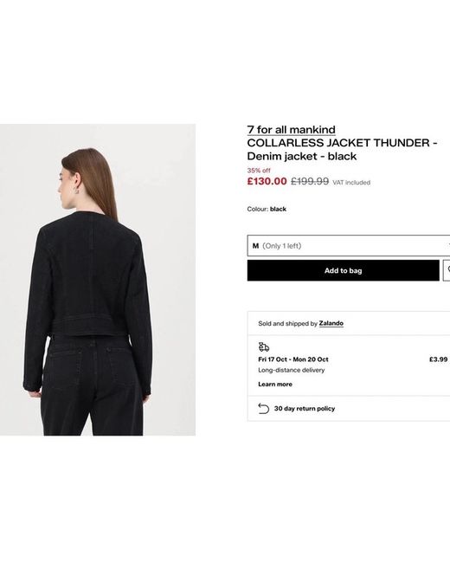Click Learn more about delivery
450x563 pixels.
click(275, 385)
